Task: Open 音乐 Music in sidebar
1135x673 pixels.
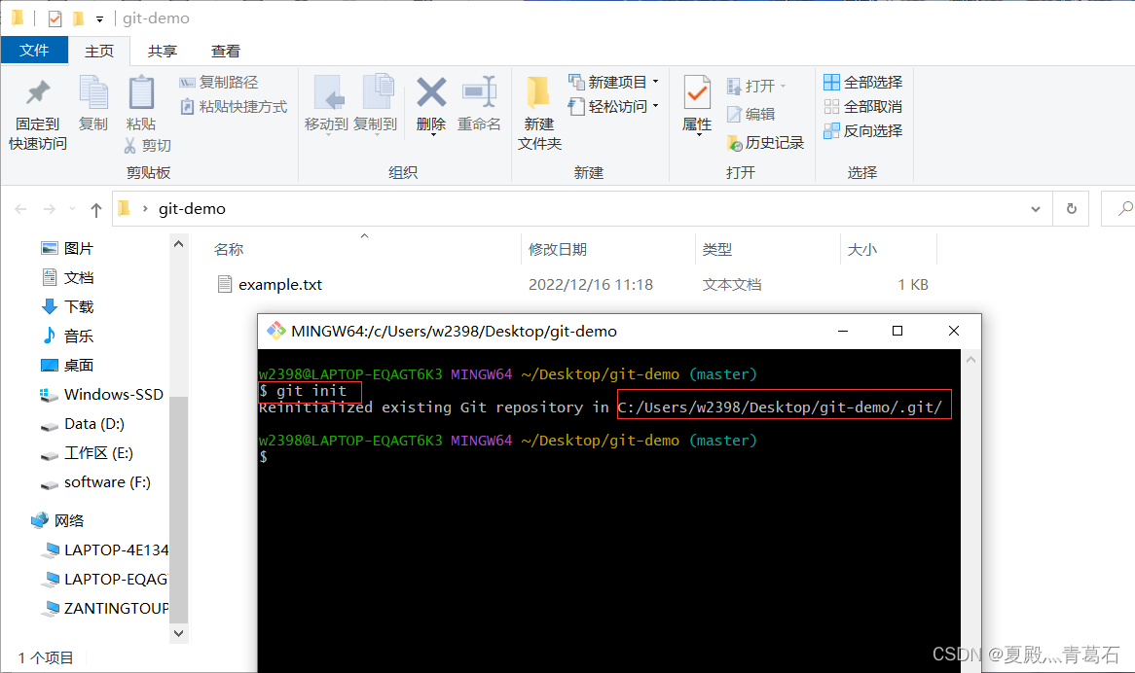Action: (x=67, y=336)
